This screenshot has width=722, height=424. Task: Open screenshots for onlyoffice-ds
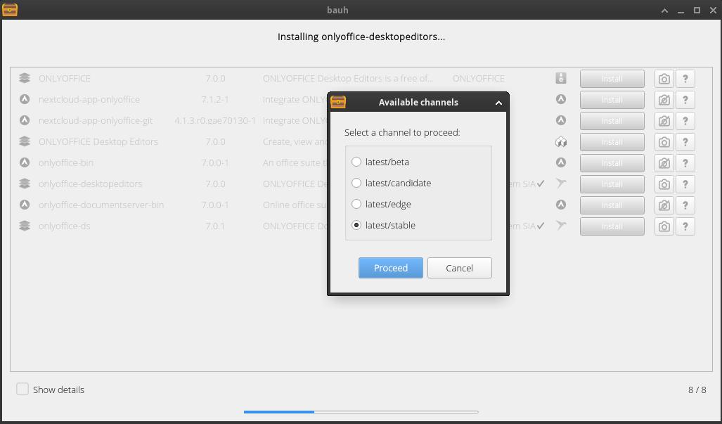pos(664,226)
